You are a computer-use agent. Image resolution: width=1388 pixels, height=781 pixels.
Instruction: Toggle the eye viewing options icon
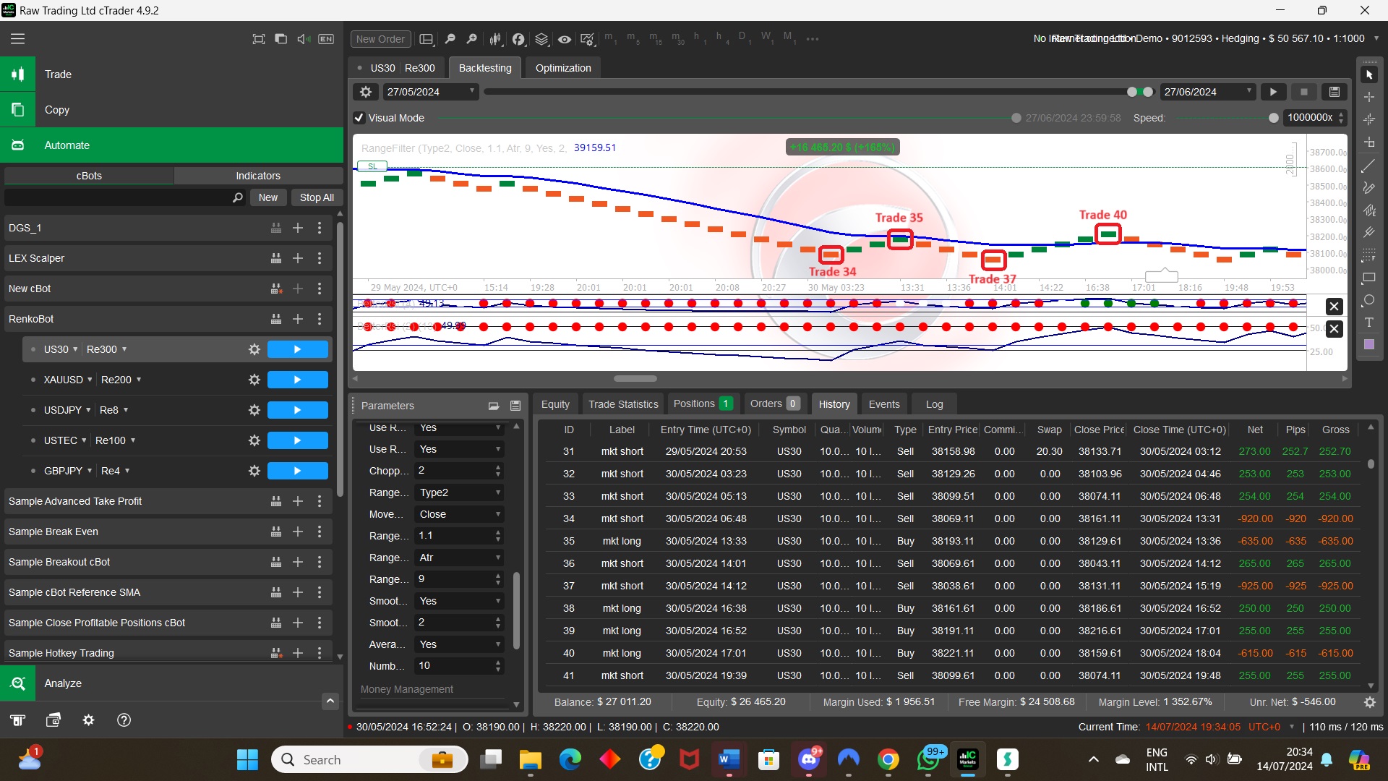(x=565, y=39)
